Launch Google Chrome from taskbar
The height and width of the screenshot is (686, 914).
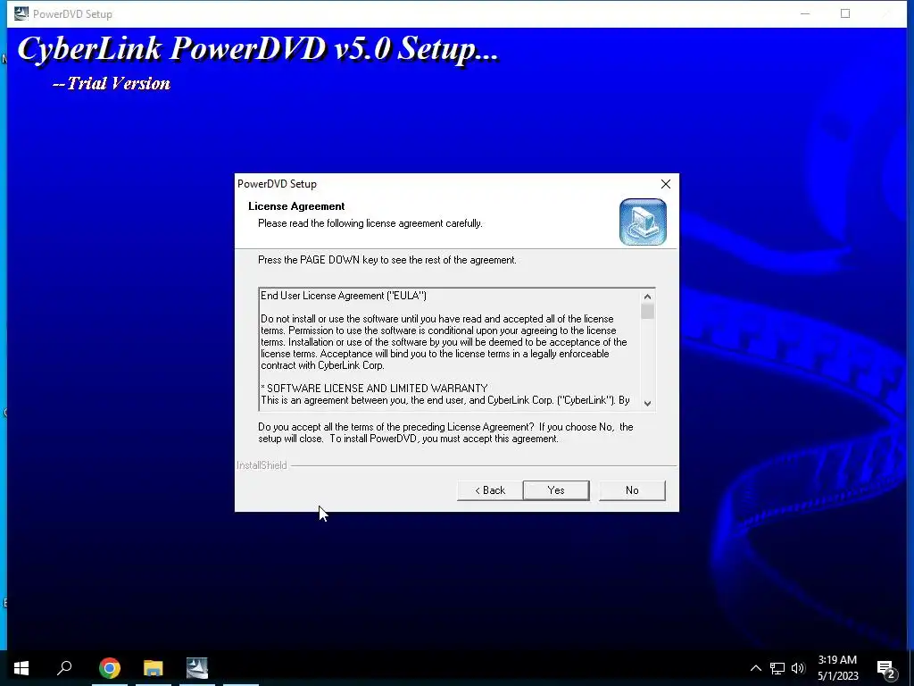(x=110, y=667)
